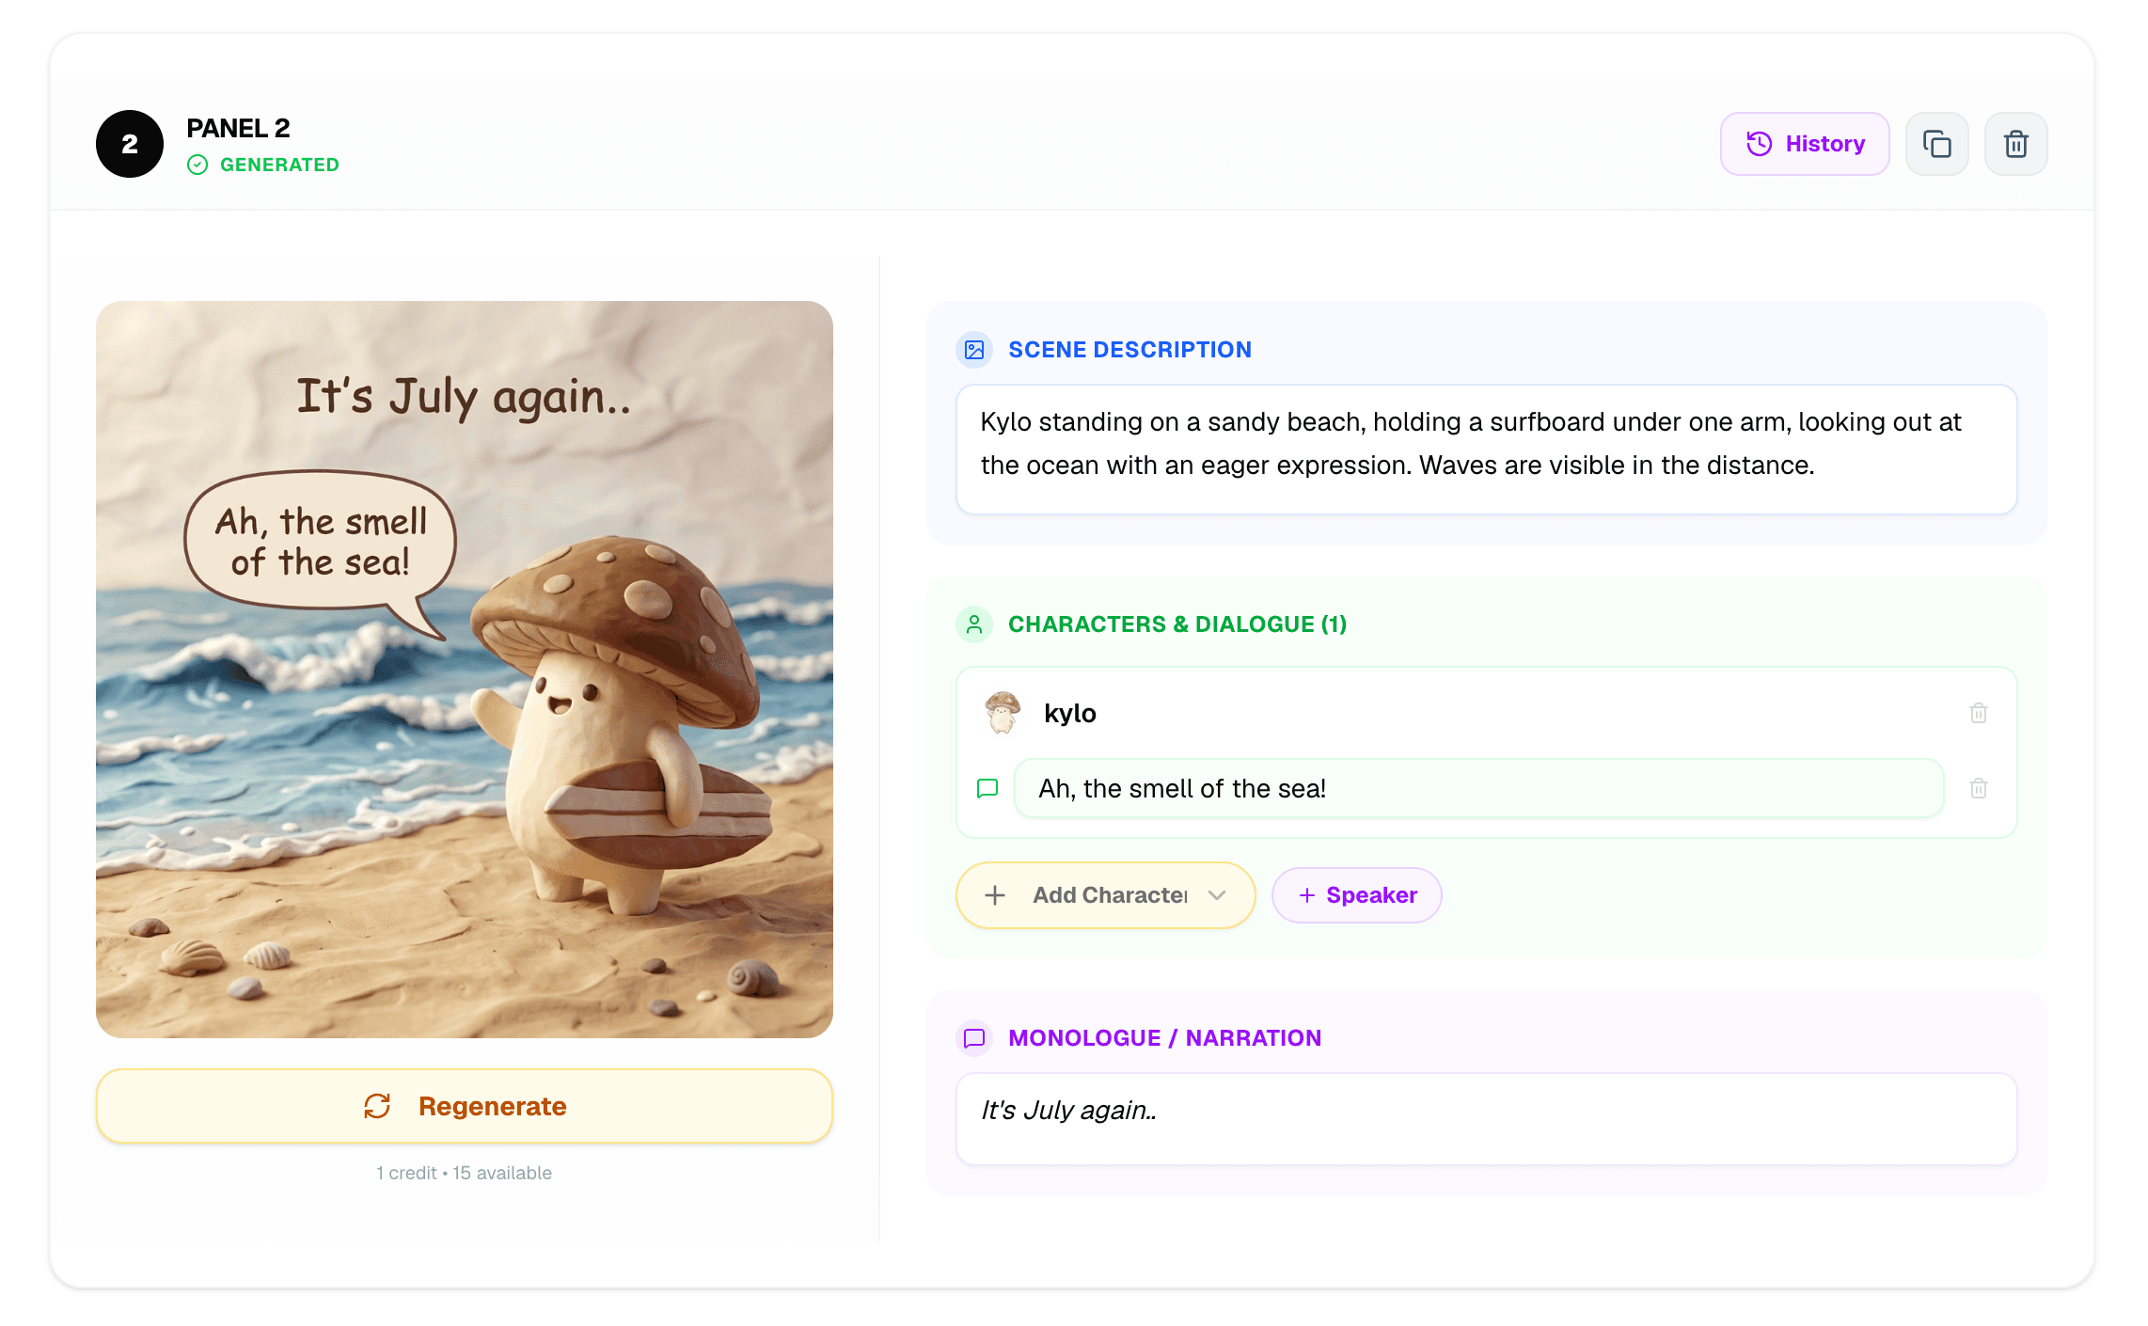
Task: Click the green speech bubble icon beside dialogue
Action: (987, 788)
